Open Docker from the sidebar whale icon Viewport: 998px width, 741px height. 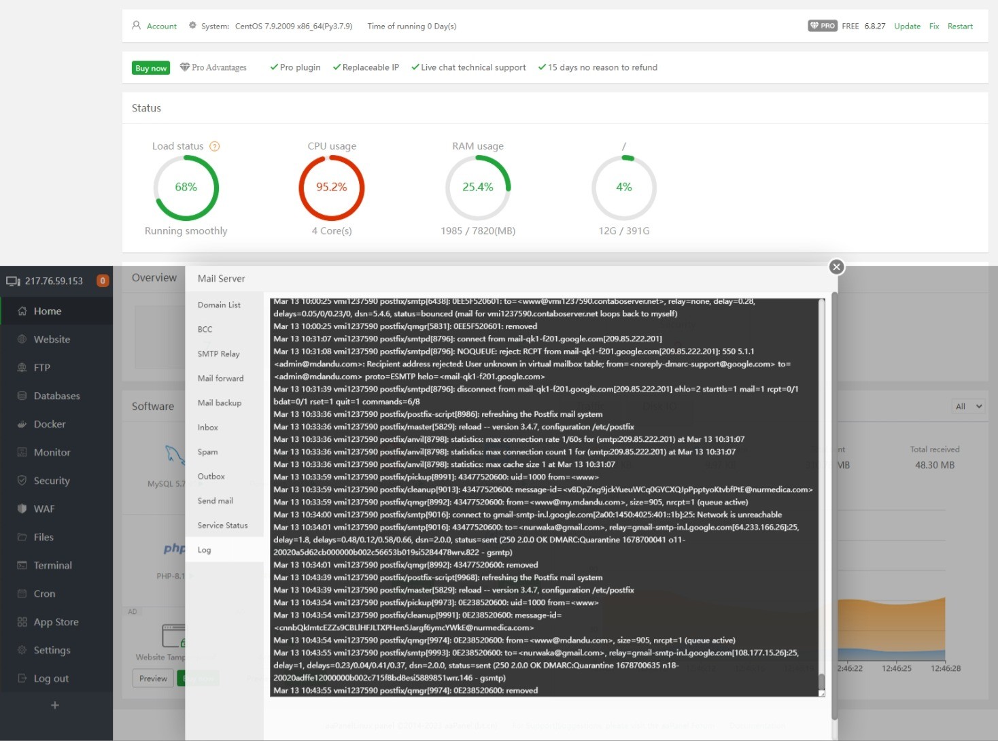[x=22, y=424]
